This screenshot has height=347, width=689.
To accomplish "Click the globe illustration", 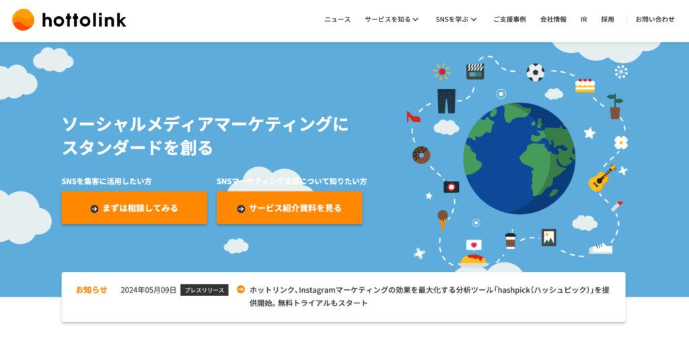I will 519,158.
